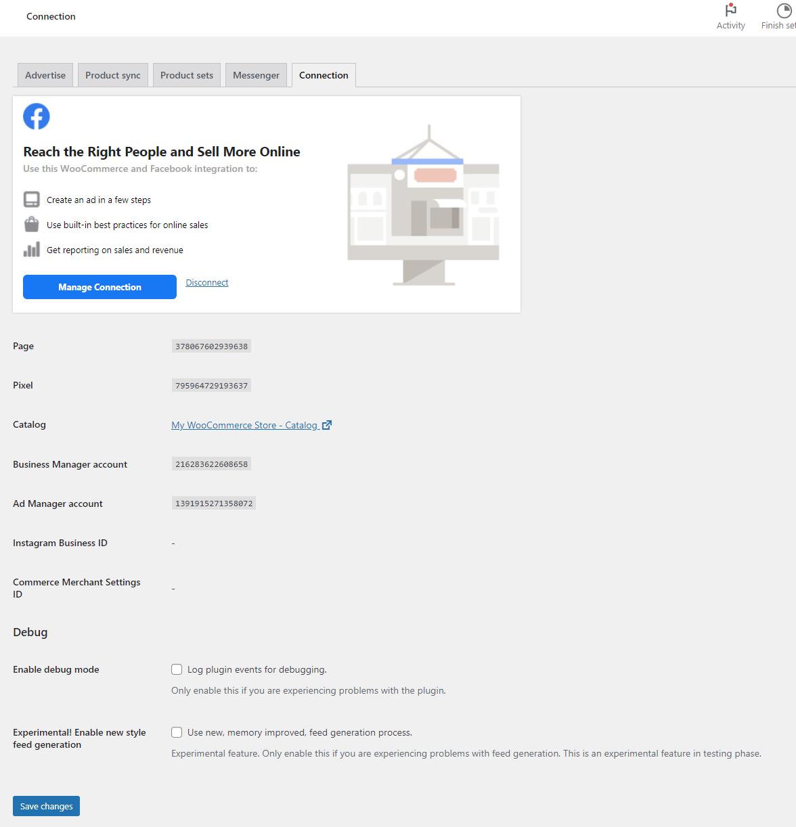This screenshot has width=796, height=827.
Task: Click the Use built-in best practices text
Action: coord(127,225)
